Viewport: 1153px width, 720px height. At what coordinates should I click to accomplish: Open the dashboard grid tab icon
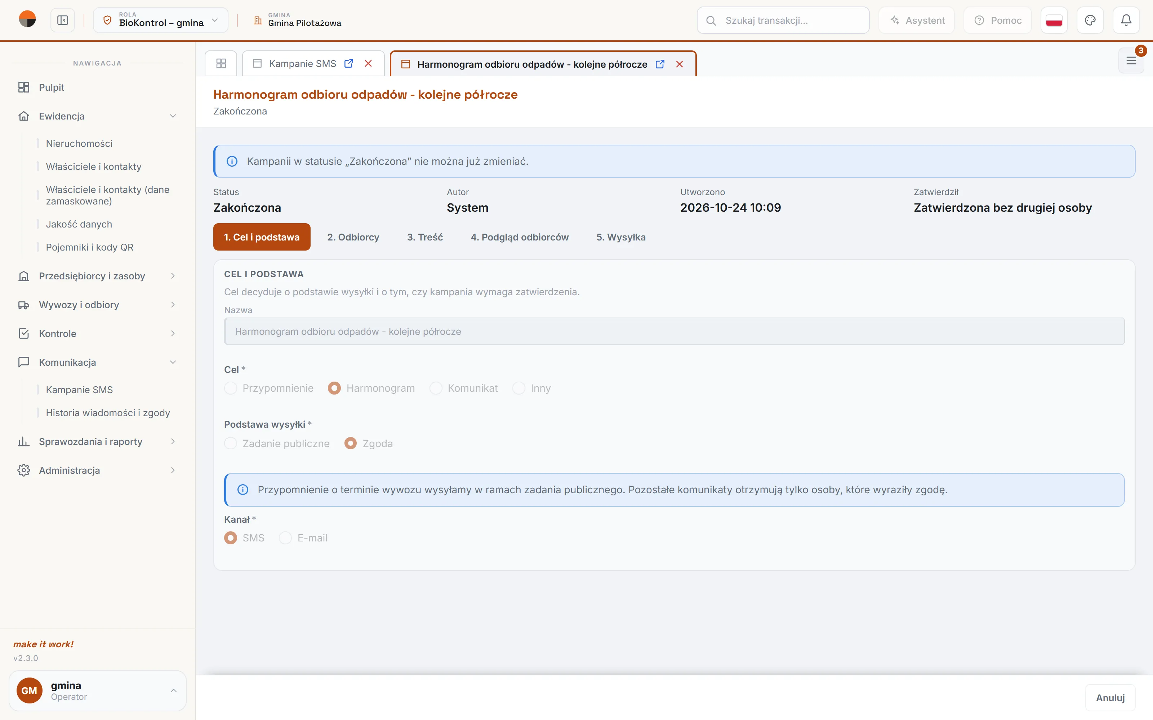point(221,63)
